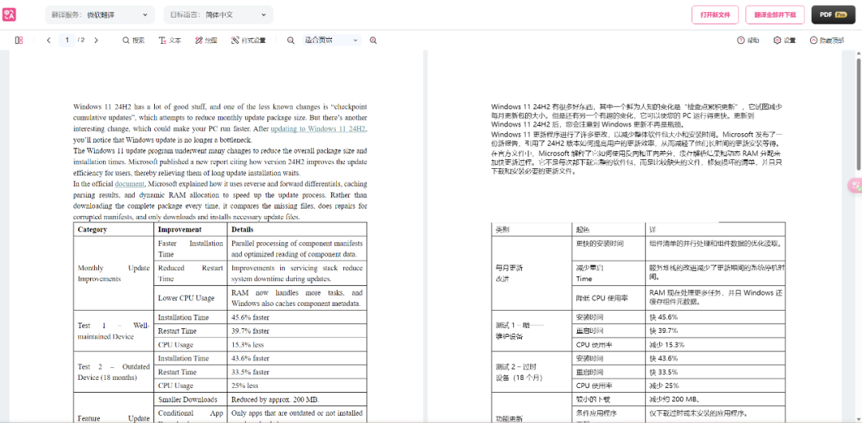Screen dimensions: 862x423
Task: Go to the previous page arrow
Action: coord(49,40)
